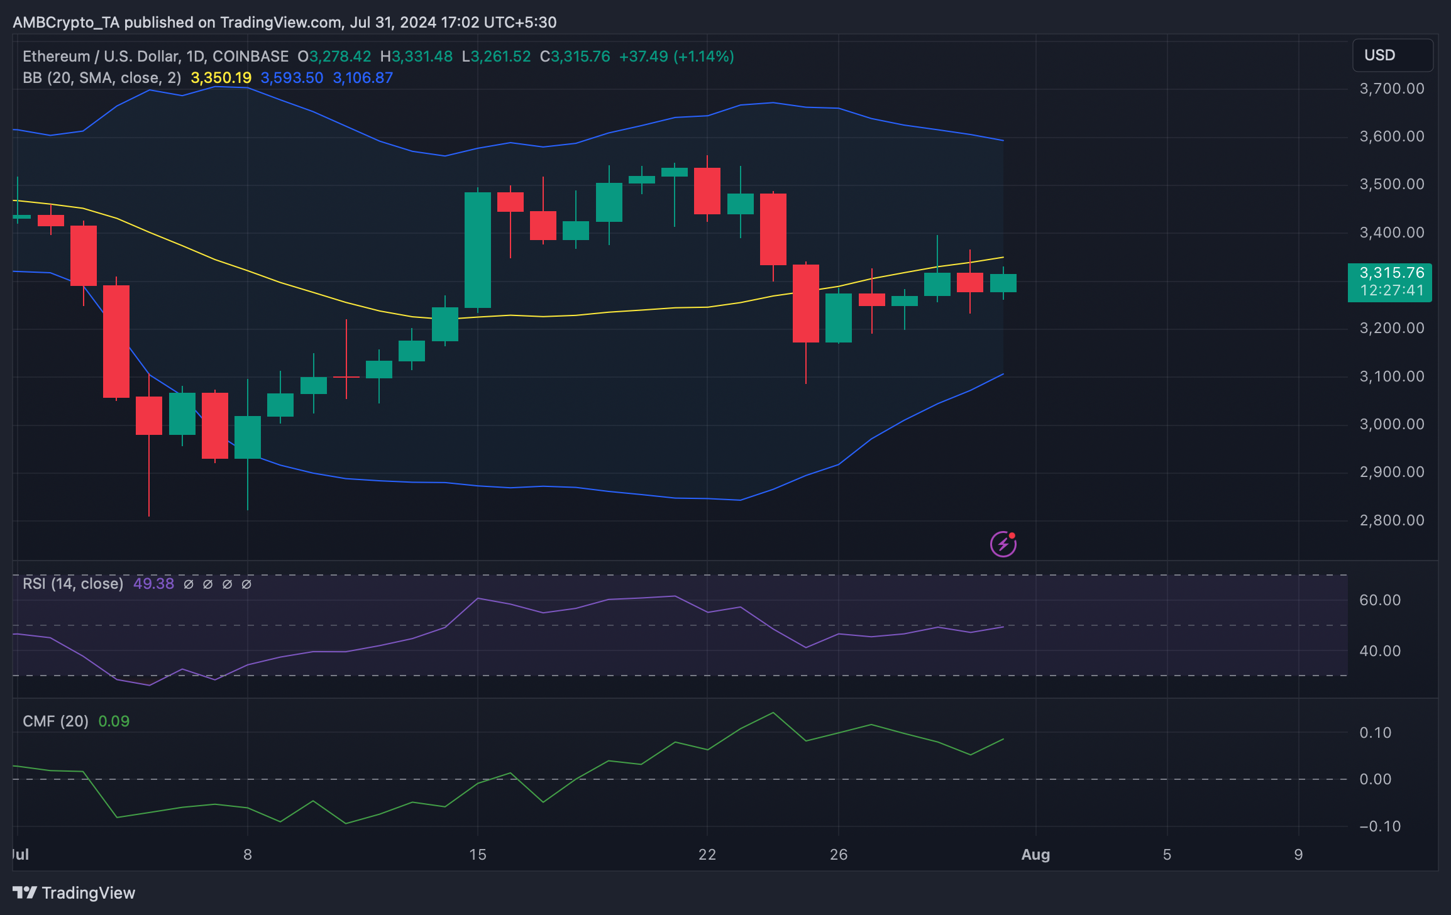The width and height of the screenshot is (1451, 915).
Task: Click the AMBCrypto_TA published on TradingView.com header
Action: [x=284, y=23]
